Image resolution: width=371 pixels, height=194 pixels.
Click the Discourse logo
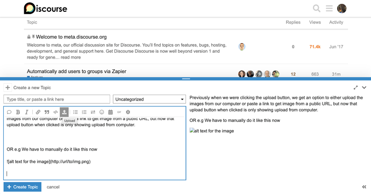tap(45, 9)
